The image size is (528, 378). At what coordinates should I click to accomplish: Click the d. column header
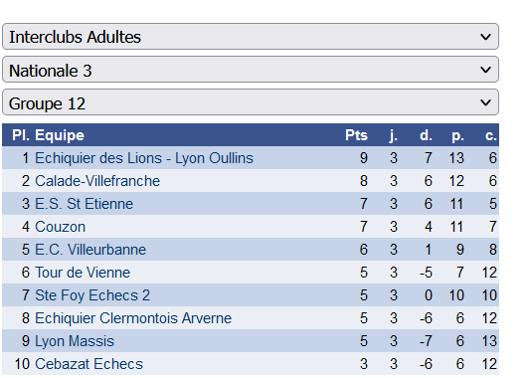(426, 135)
